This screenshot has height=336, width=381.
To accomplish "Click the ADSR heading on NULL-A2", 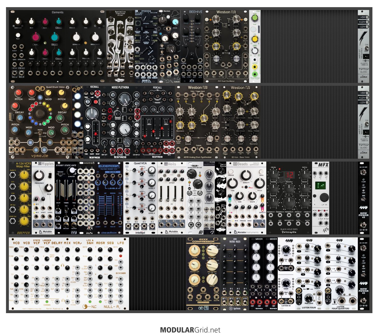I will tap(100, 243).
